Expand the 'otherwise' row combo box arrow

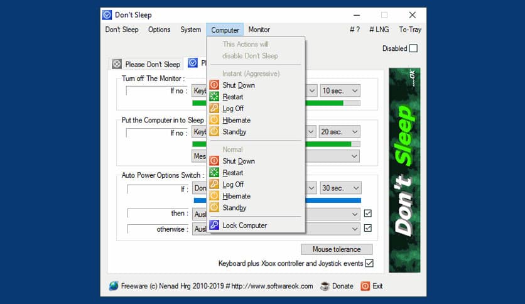(x=355, y=229)
